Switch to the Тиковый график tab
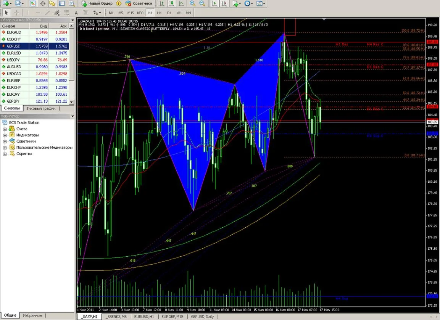The width and height of the screenshot is (440, 320). [x=41, y=108]
